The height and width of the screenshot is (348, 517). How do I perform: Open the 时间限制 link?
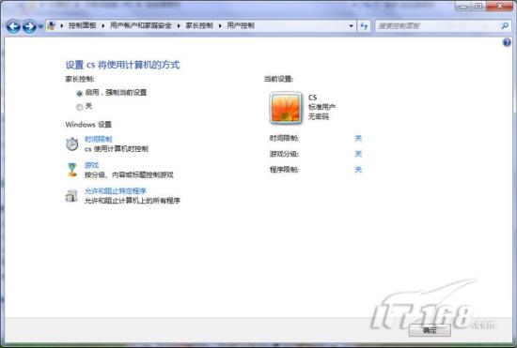(99, 139)
